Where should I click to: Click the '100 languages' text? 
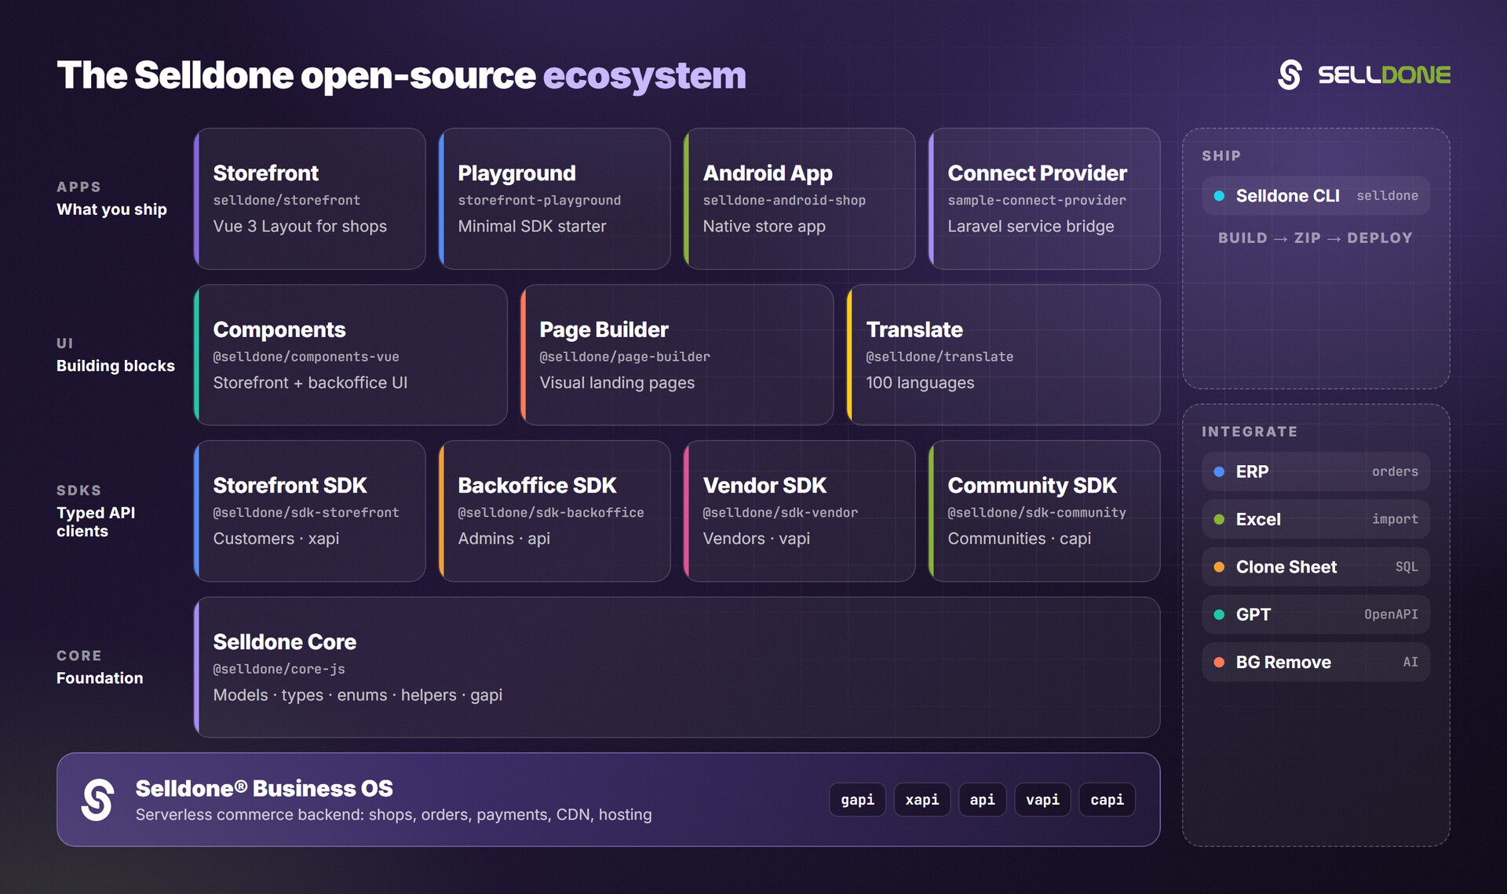920,383
